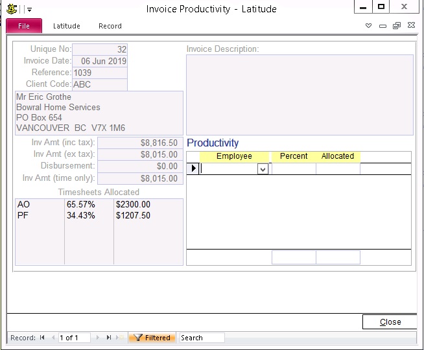Click the Employee input field in Productivity
The height and width of the screenshot is (350, 424).
pos(229,169)
